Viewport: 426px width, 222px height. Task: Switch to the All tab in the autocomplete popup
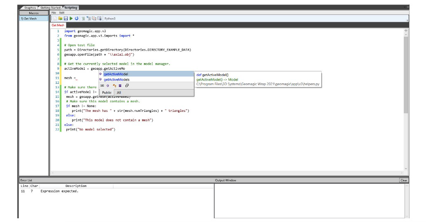tap(119, 92)
